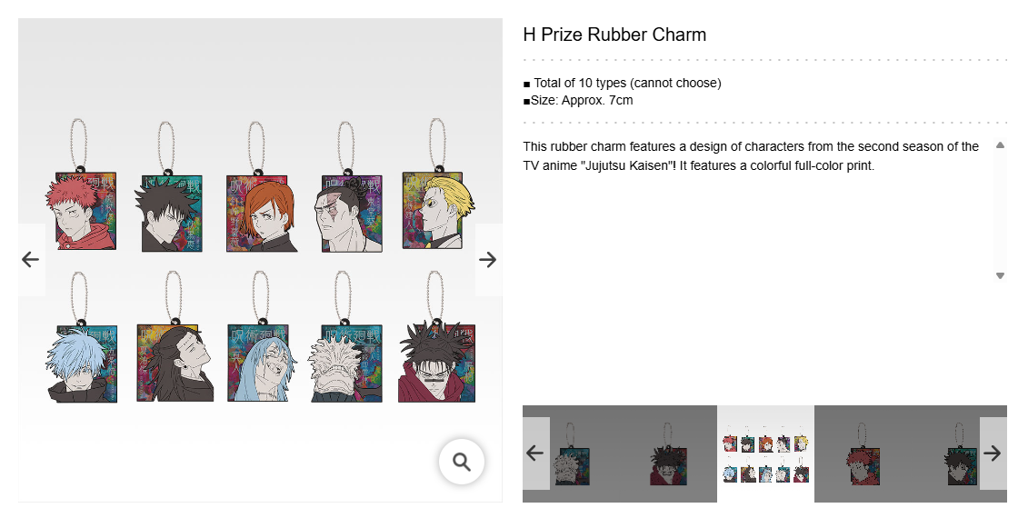Open the magnifier zoom on the product image
Screen dimensions: 1028x518
pos(462,463)
